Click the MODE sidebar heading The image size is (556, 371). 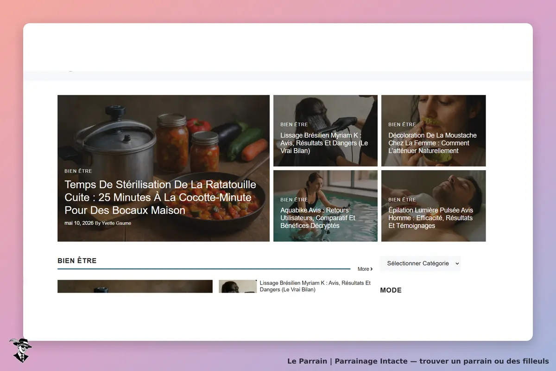coord(391,290)
